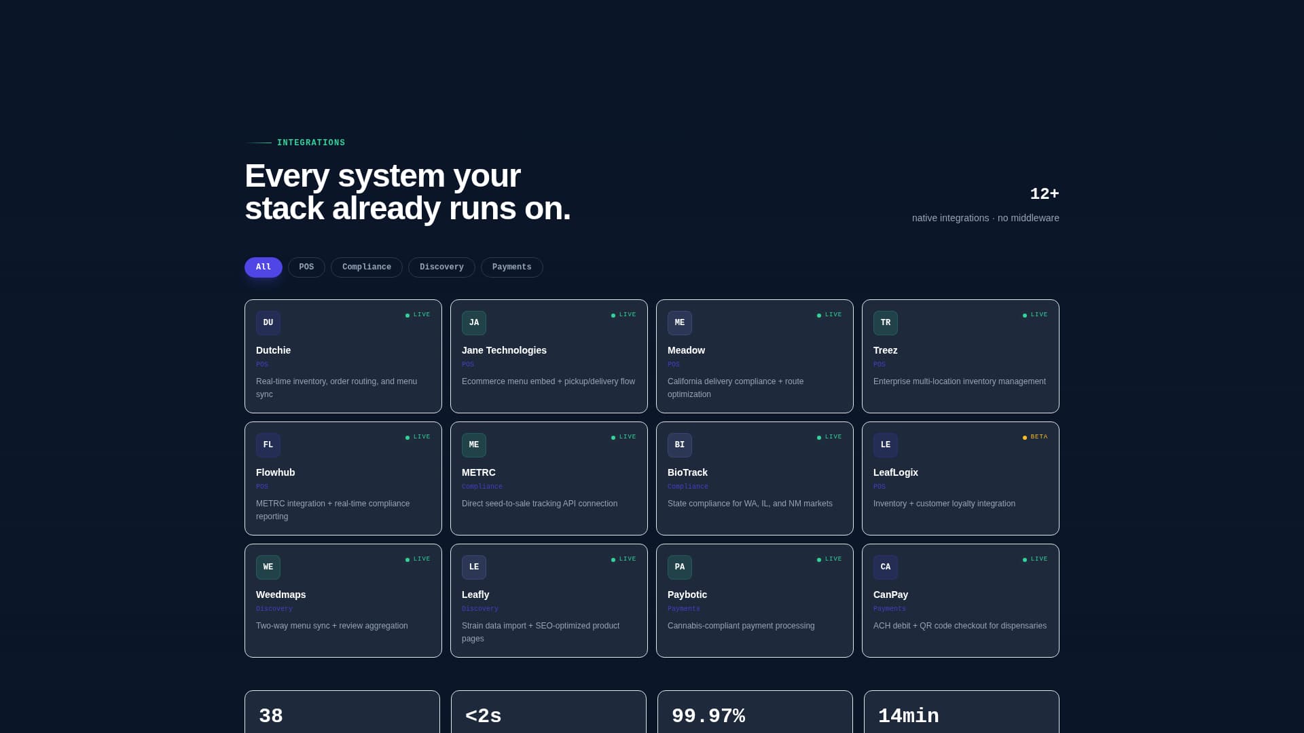The width and height of the screenshot is (1304, 733).
Task: Click the BETA status indicator on LeafLogix card
Action: [1035, 437]
